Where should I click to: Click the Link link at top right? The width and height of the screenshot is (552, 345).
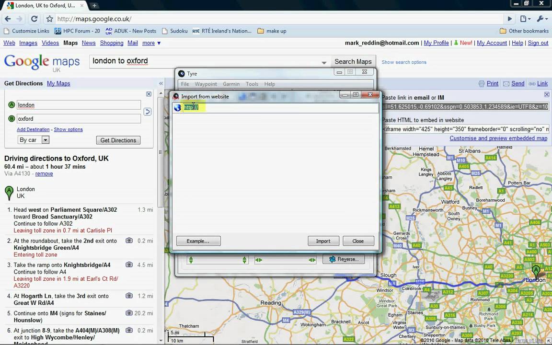(542, 83)
